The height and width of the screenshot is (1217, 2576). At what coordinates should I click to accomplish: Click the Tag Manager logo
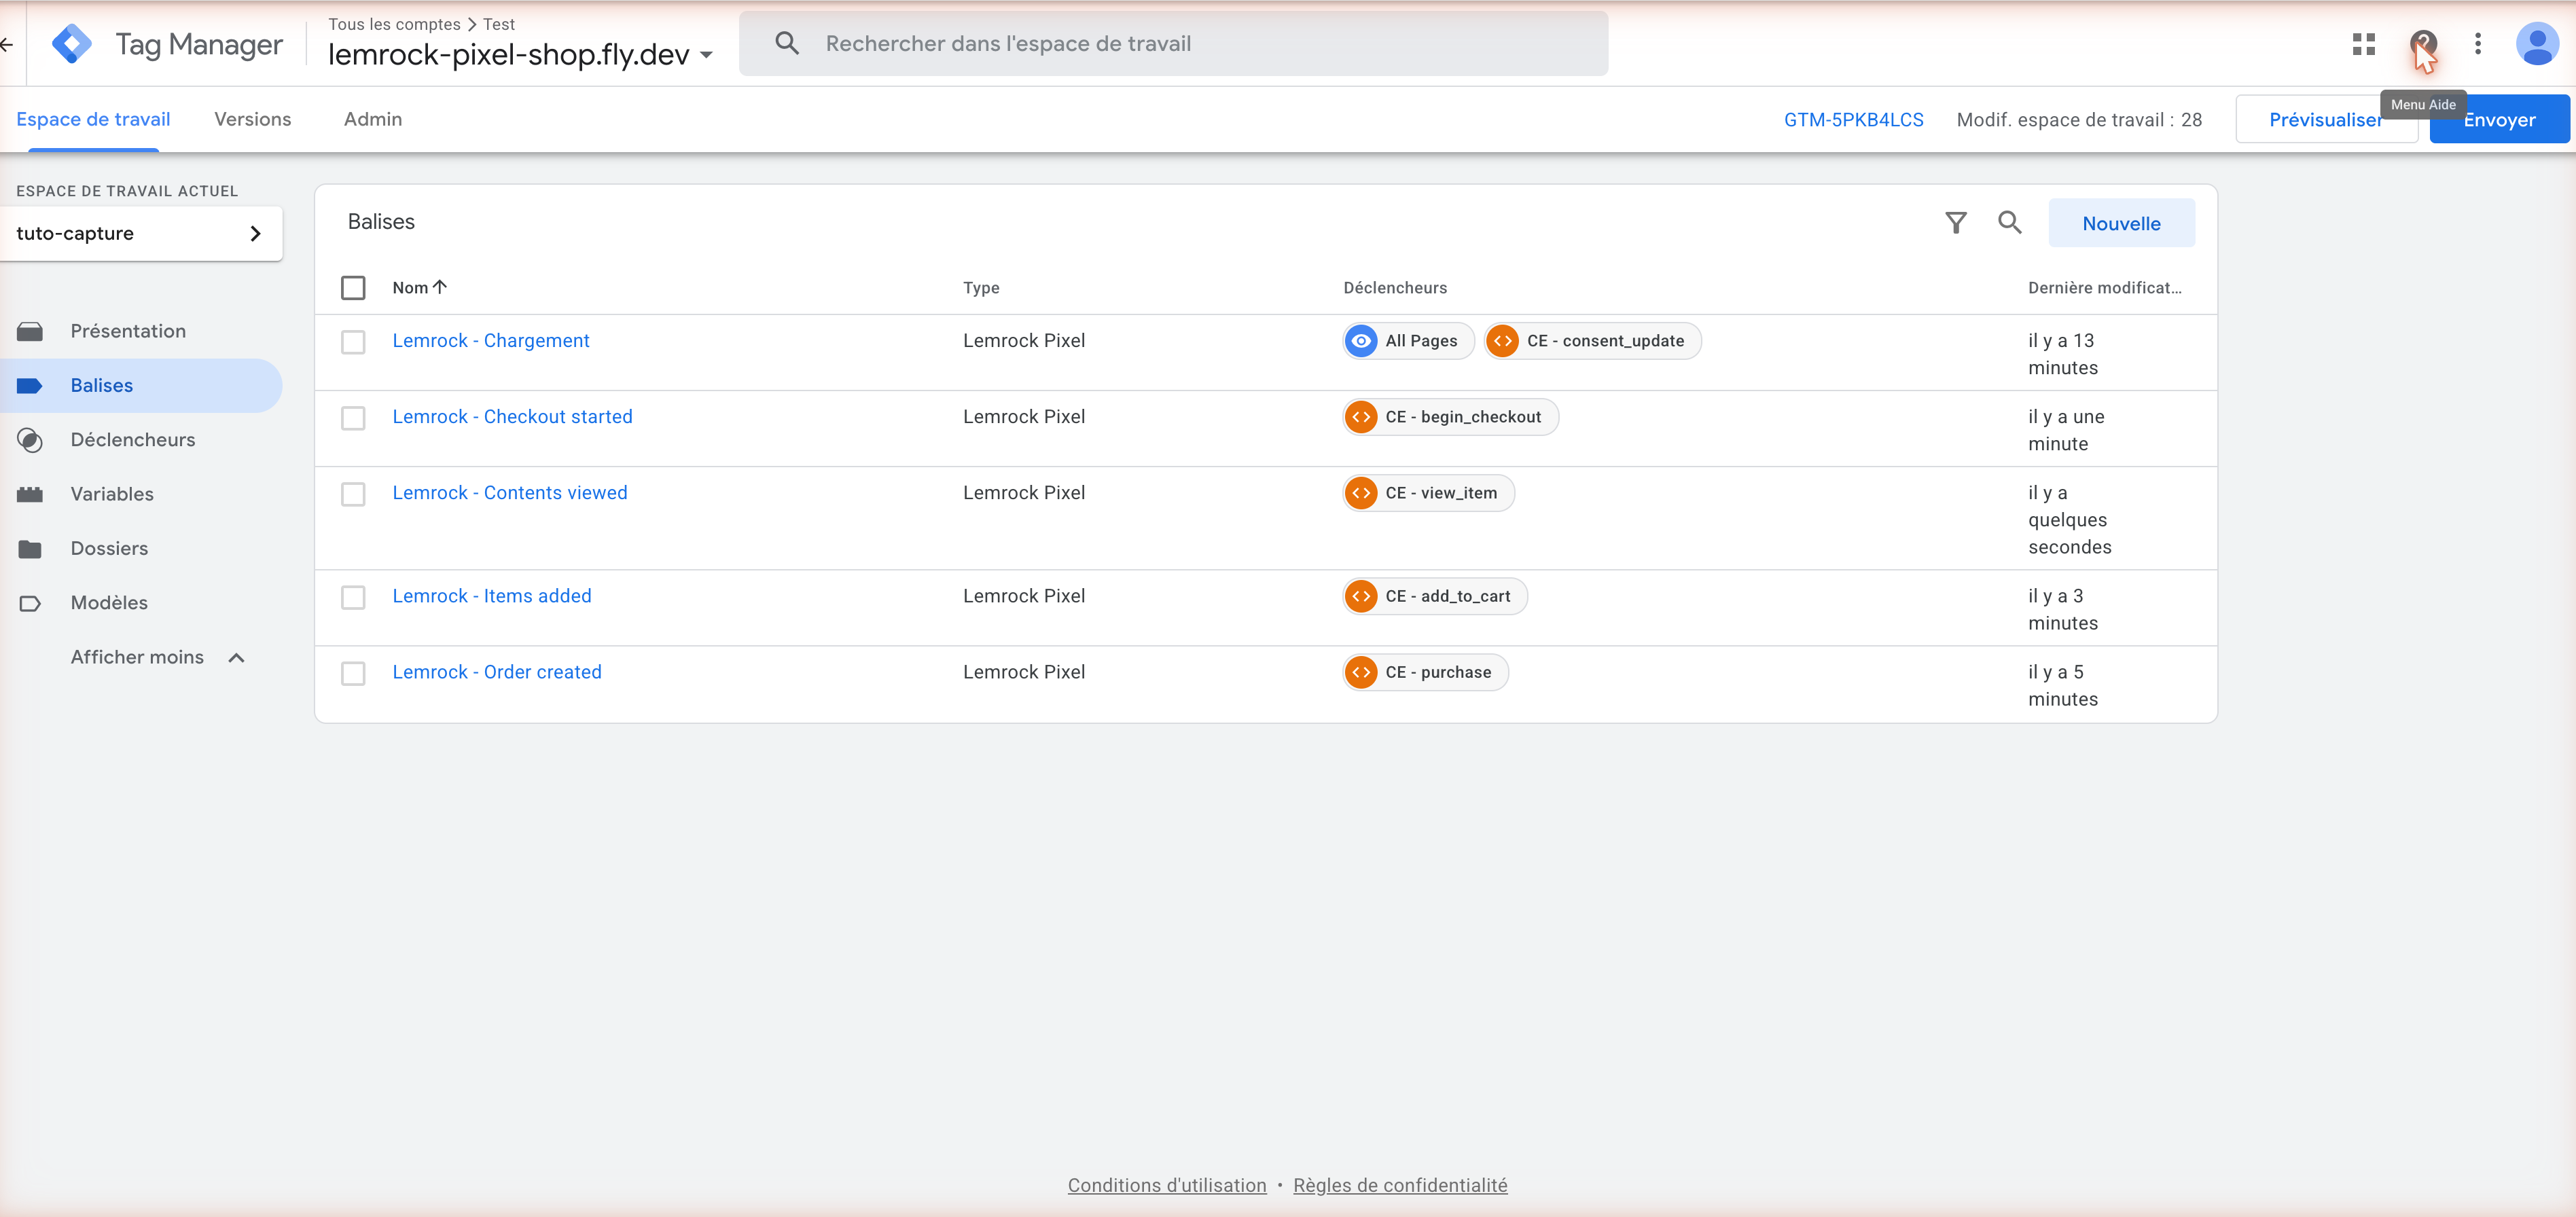click(x=72, y=44)
